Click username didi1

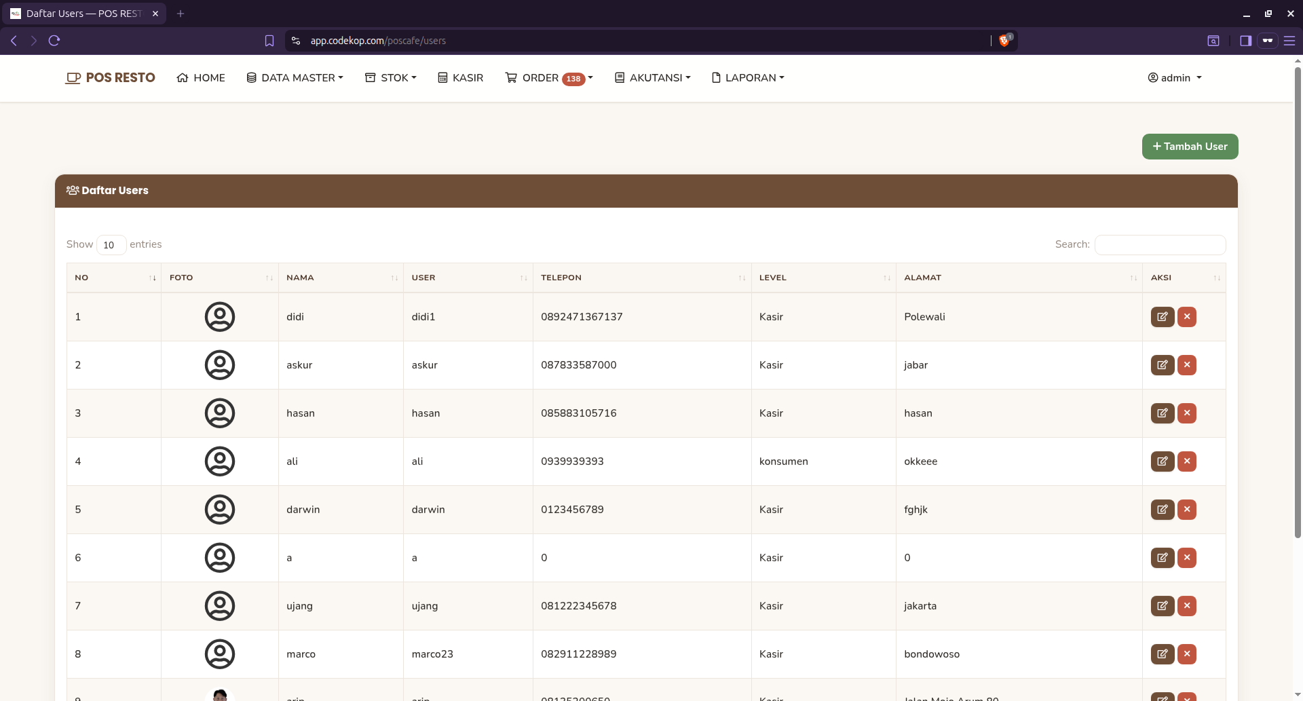423,317
